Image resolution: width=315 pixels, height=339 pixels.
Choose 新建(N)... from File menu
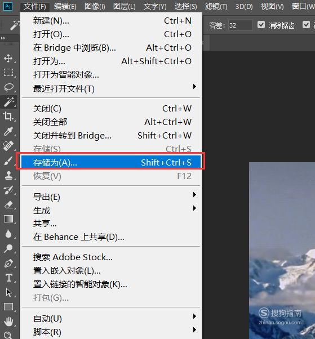[112, 21]
